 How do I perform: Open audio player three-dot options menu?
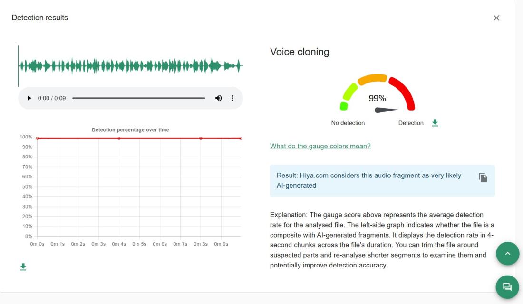[x=232, y=98]
